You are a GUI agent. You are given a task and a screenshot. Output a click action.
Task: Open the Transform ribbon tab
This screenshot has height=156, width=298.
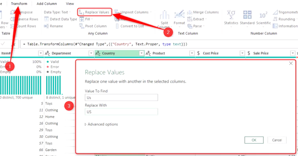tap(19, 3)
